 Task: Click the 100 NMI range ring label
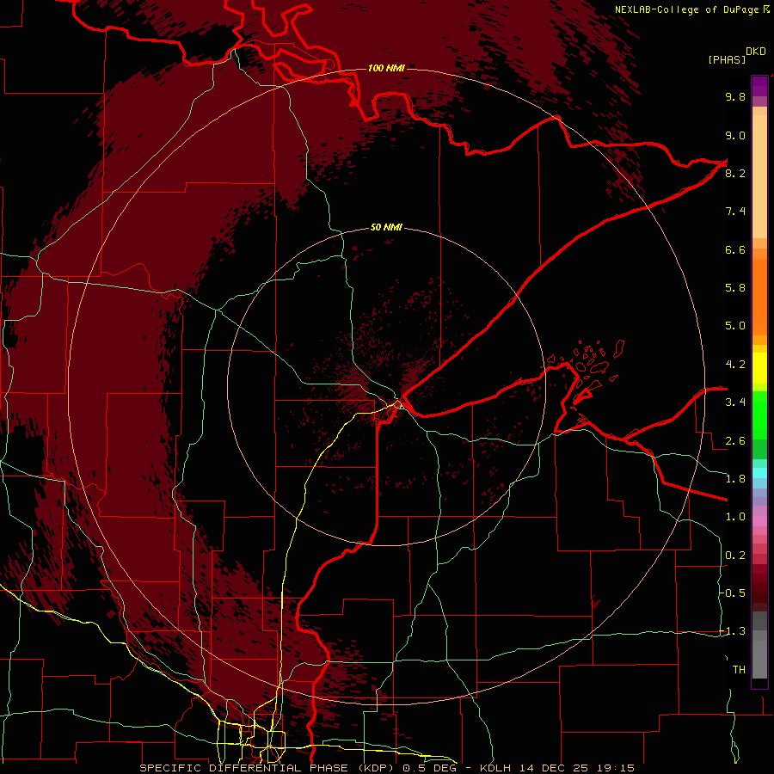tap(386, 68)
